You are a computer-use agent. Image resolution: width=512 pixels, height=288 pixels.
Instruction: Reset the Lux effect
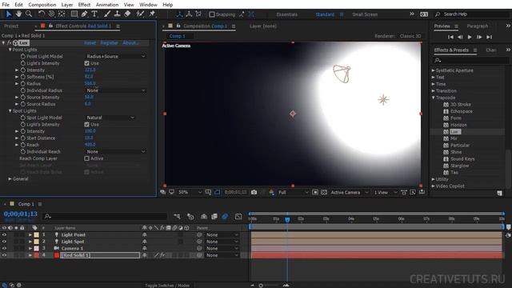click(x=90, y=42)
